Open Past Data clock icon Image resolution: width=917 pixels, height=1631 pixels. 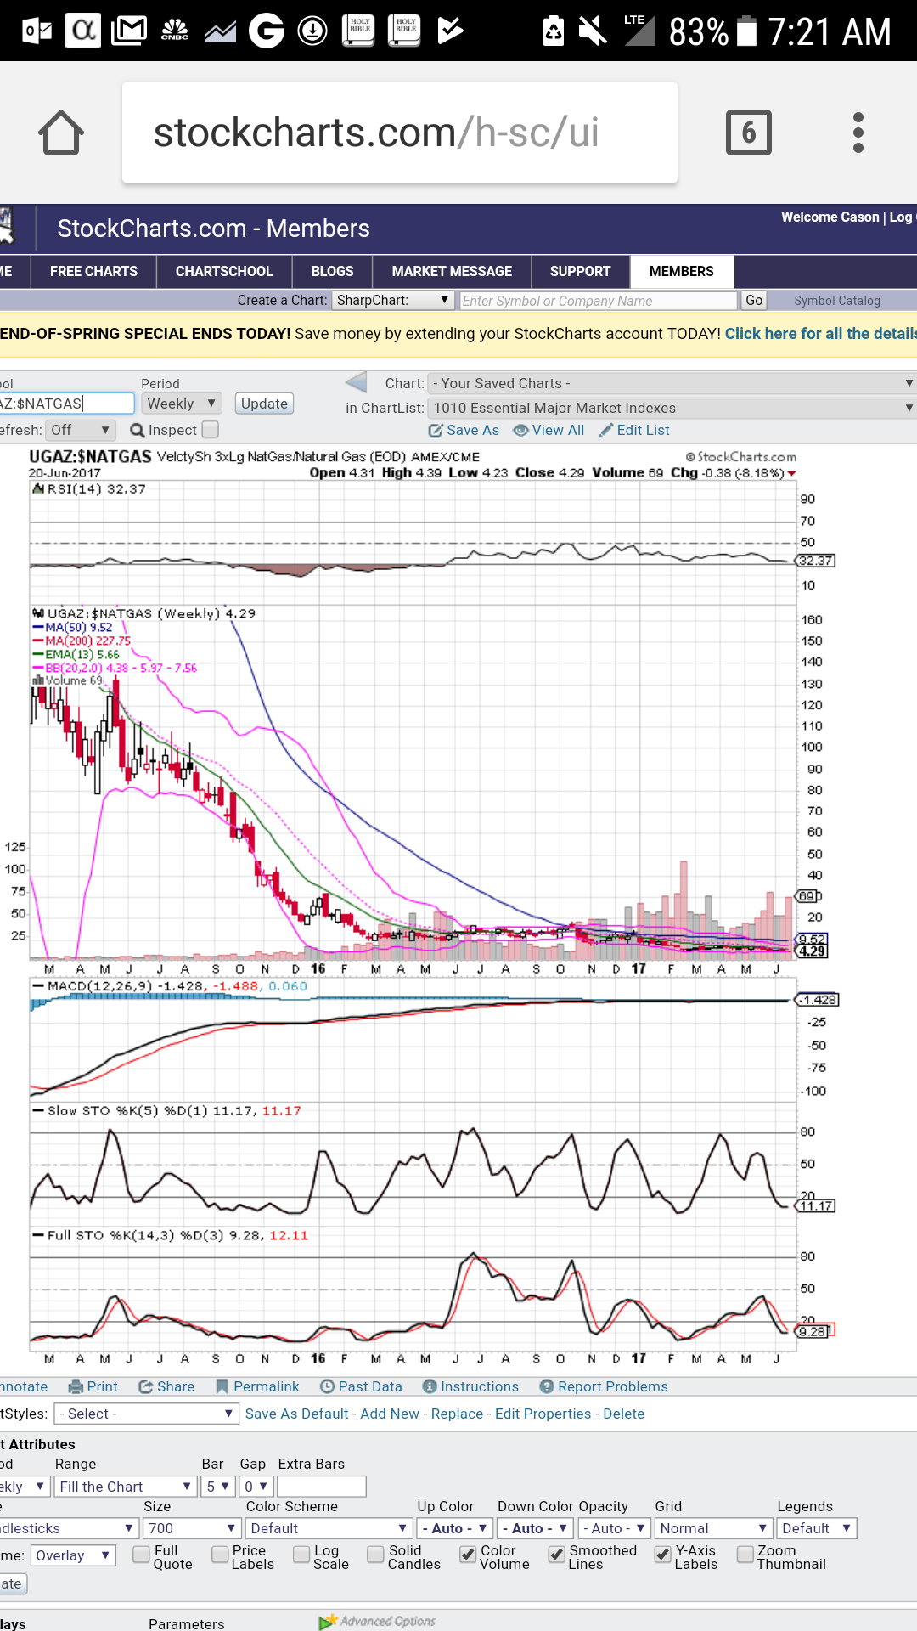[327, 1387]
